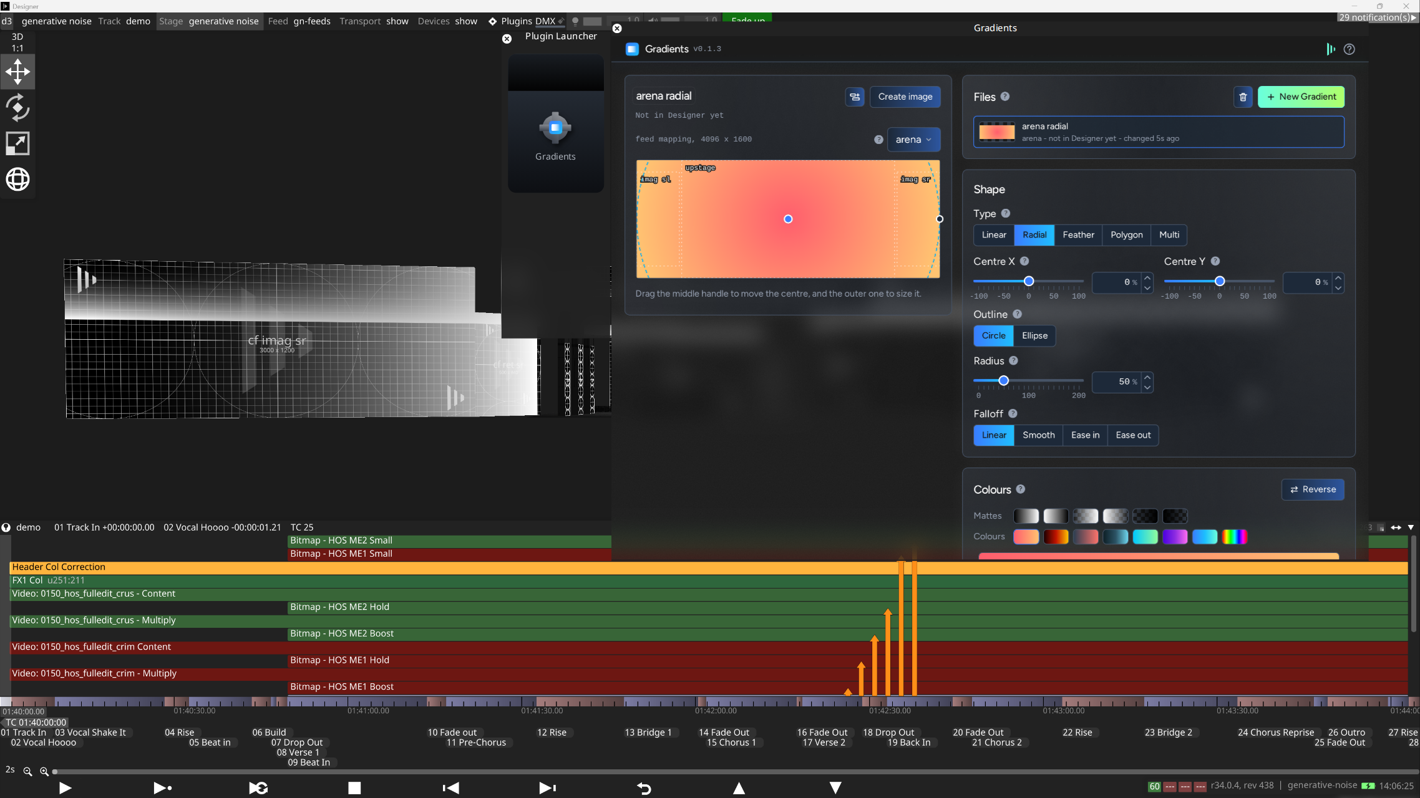Image resolution: width=1420 pixels, height=798 pixels.
Task: Open the Devices show menu
Action: [x=447, y=21]
